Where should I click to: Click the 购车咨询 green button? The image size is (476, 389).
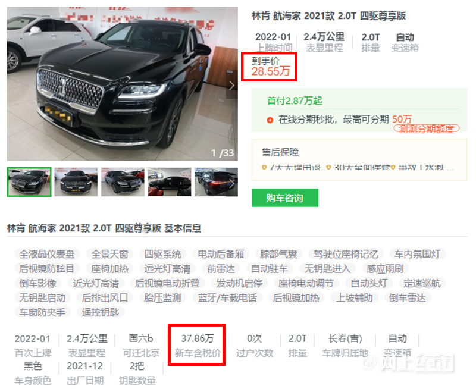click(x=285, y=198)
